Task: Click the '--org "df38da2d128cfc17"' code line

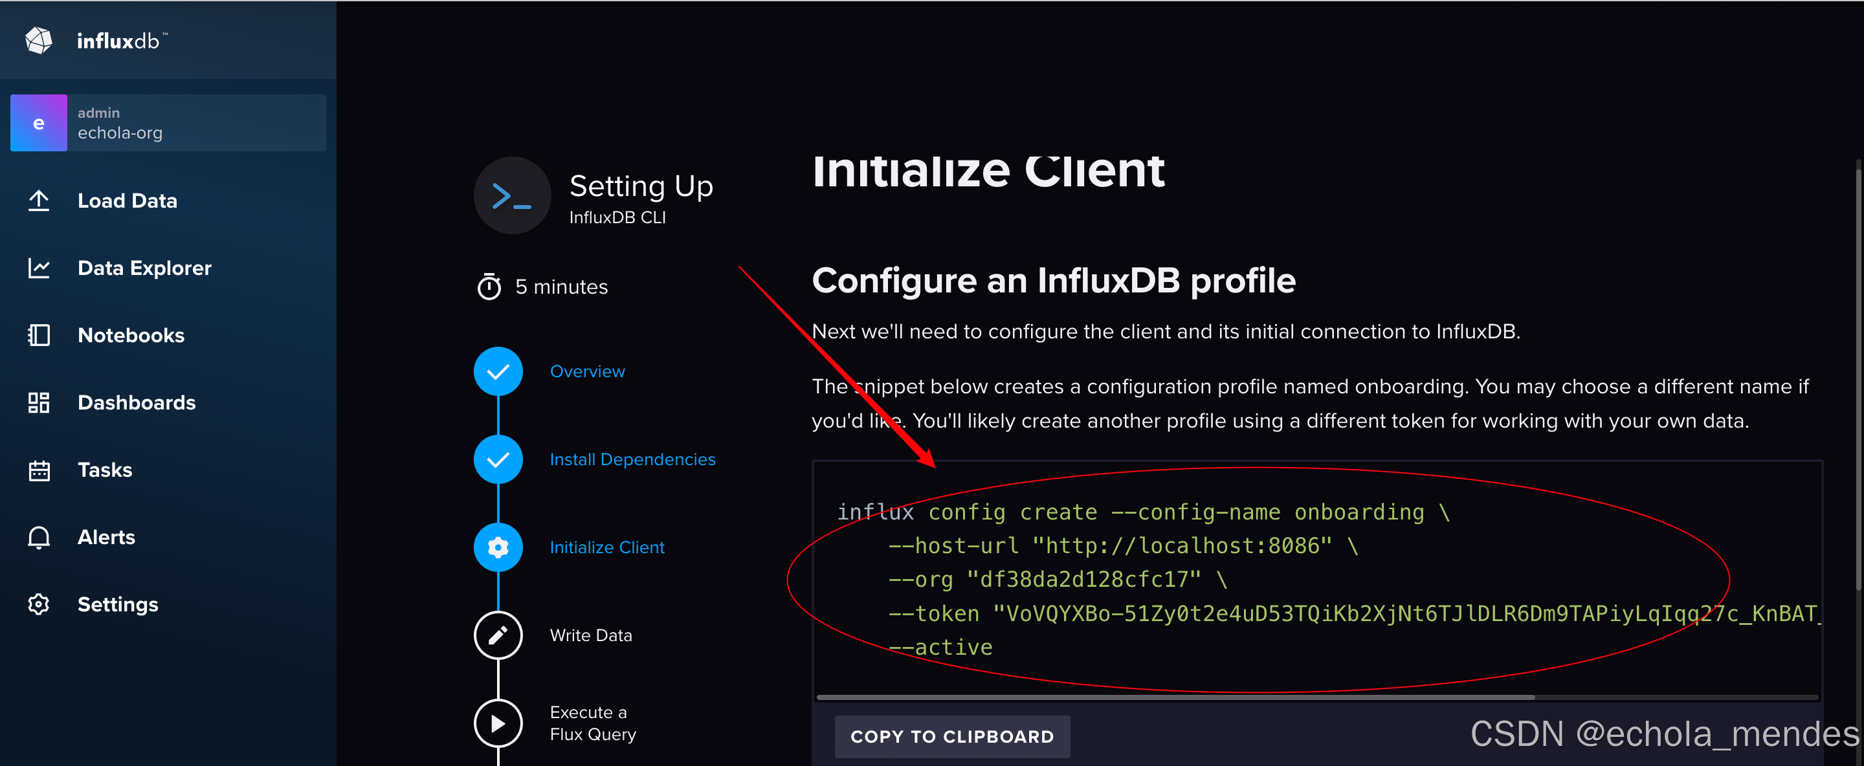Action: [x=1058, y=580]
